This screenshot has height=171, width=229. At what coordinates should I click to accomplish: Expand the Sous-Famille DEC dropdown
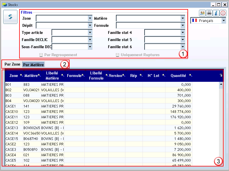click(x=90, y=47)
